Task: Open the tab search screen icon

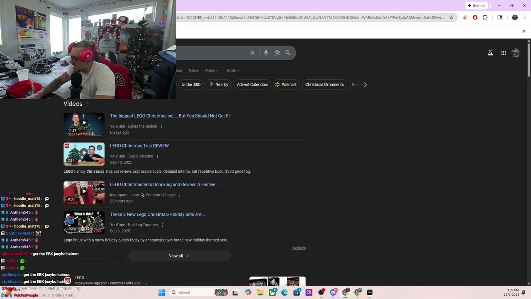Action: pyautogui.click(x=500, y=17)
